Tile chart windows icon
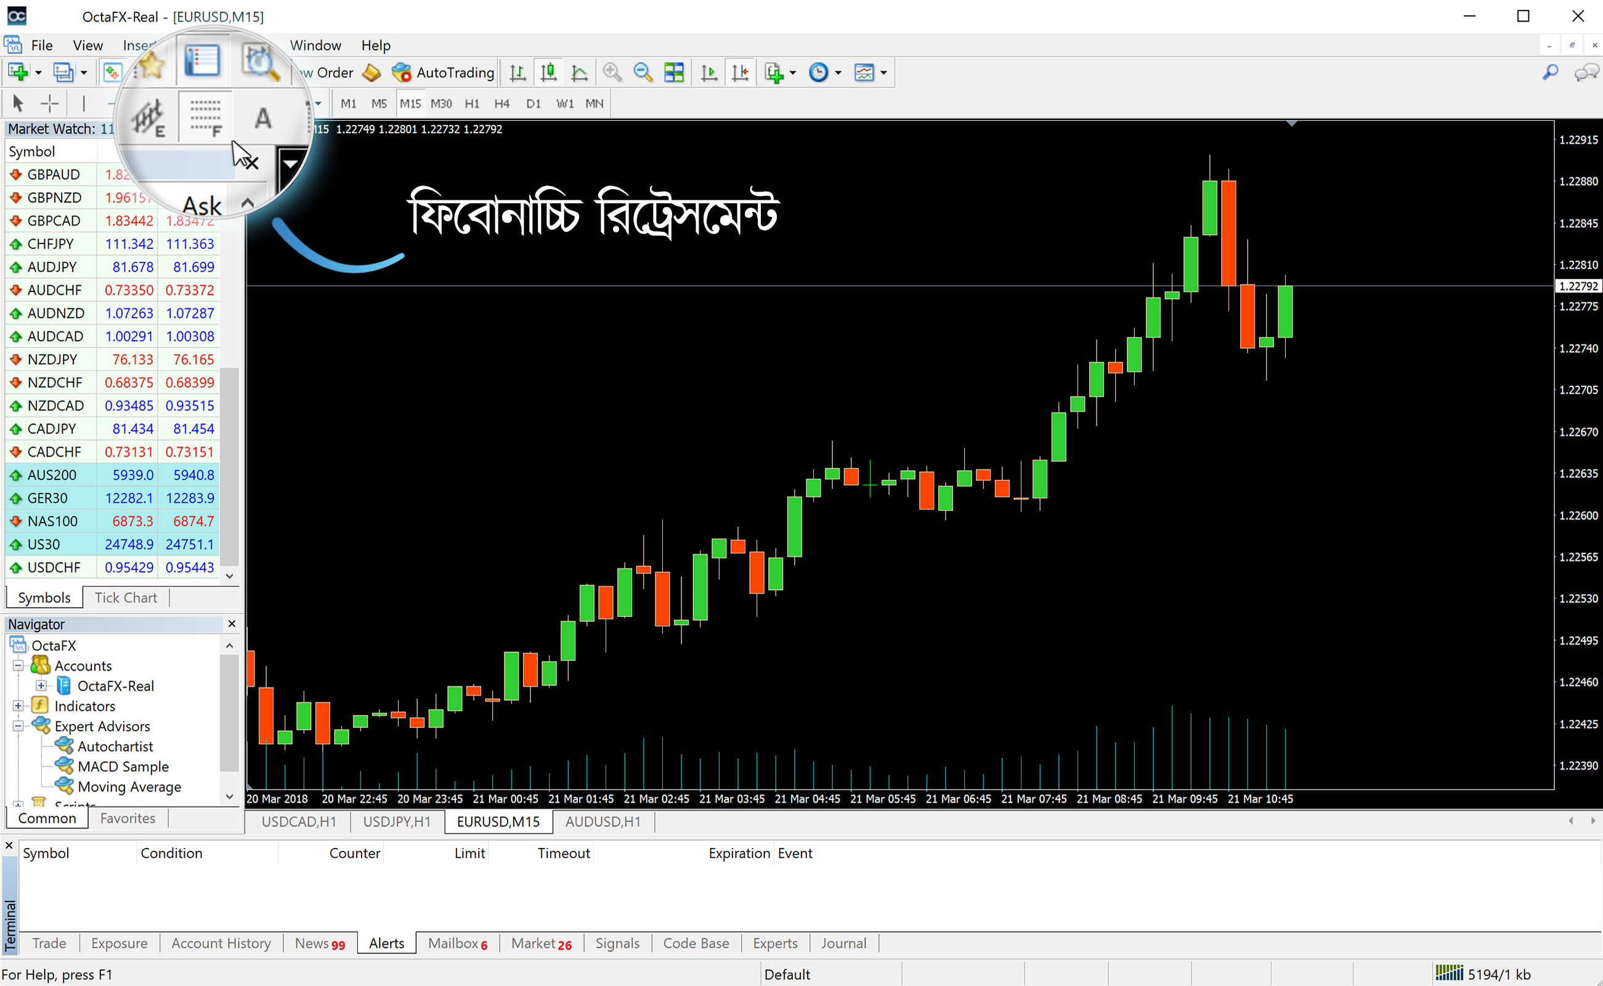The width and height of the screenshot is (1603, 986). click(674, 72)
